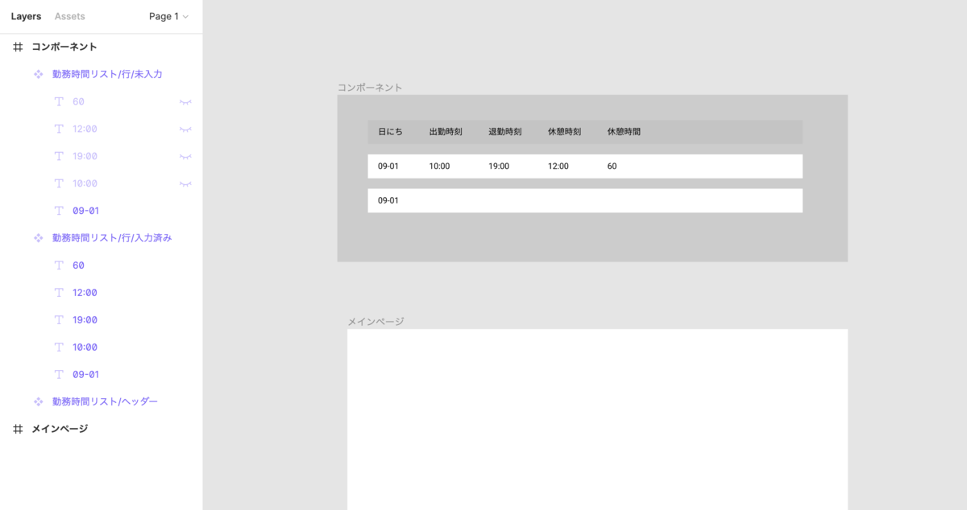Click the component icon beside 勤務時間リスト/ヘッダー
967x510 pixels.
pyautogui.click(x=37, y=401)
